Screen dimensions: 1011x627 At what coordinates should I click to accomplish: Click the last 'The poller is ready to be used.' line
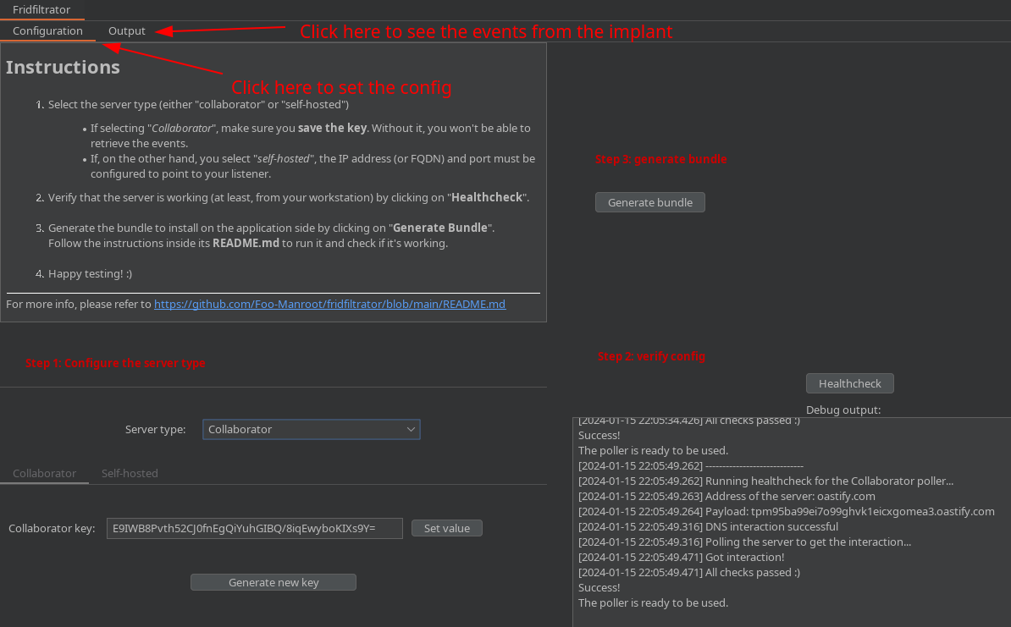coord(653,603)
